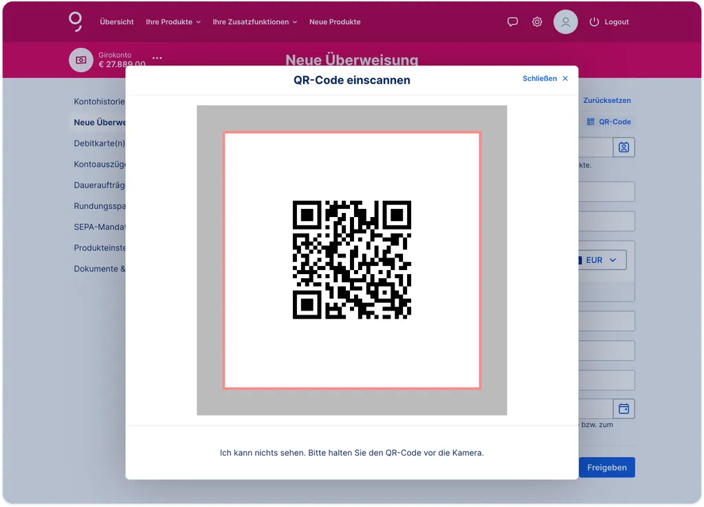Click the bank logo icon in header
This screenshot has width=704, height=507.
[x=76, y=22]
